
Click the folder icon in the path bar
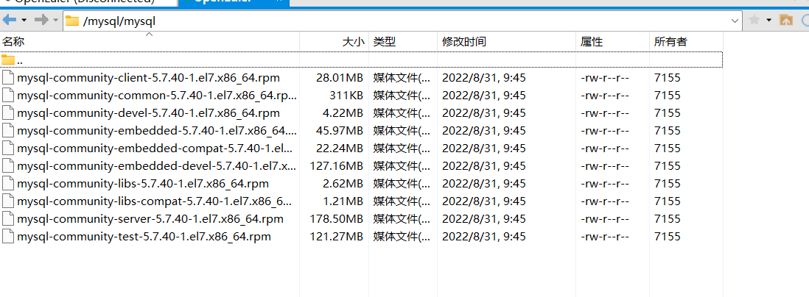72,21
